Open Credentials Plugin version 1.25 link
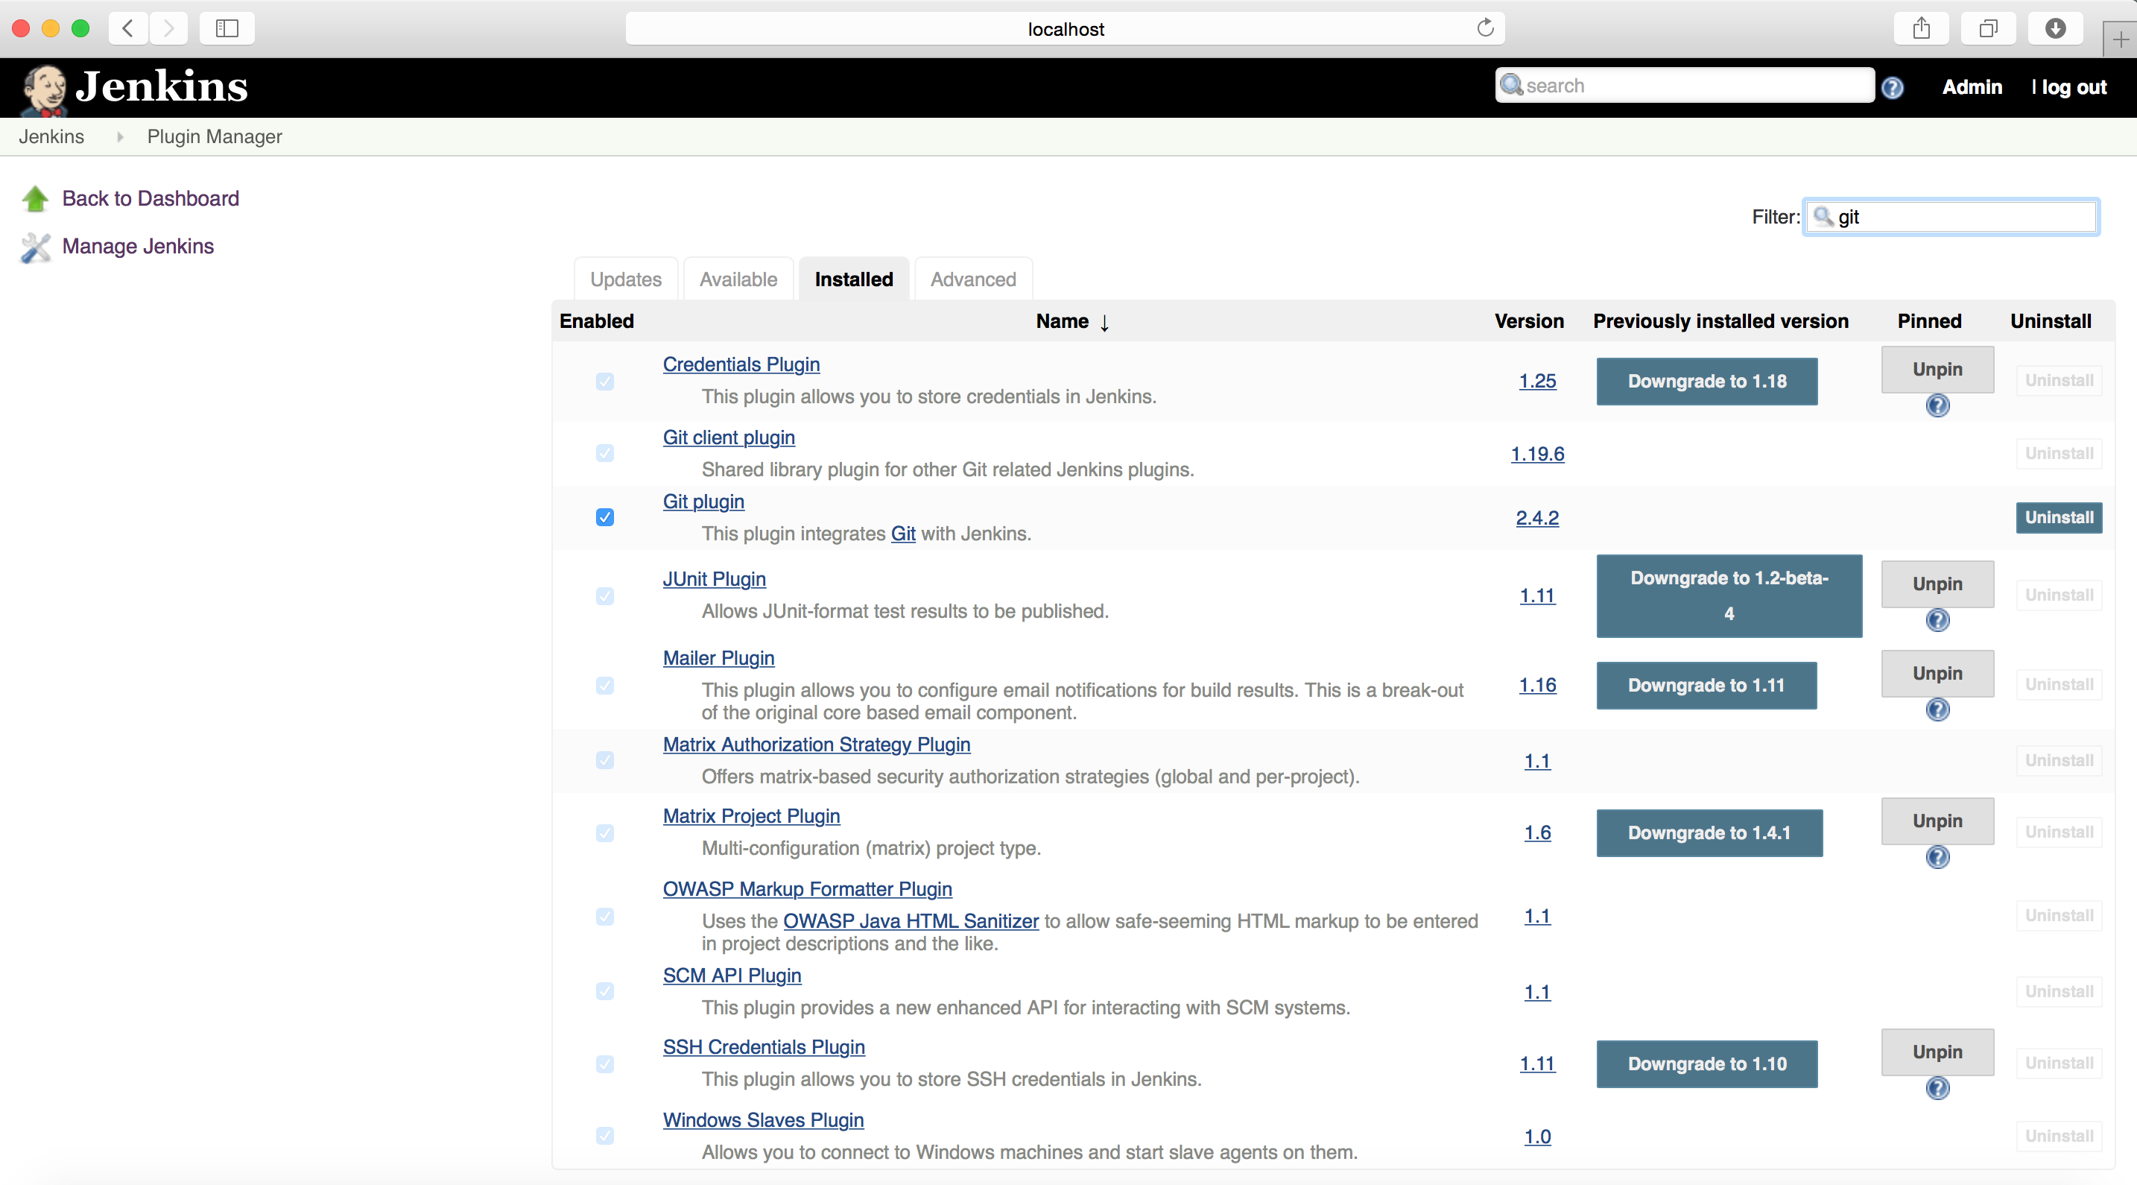Image resolution: width=2137 pixels, height=1185 pixels. tap(1537, 381)
